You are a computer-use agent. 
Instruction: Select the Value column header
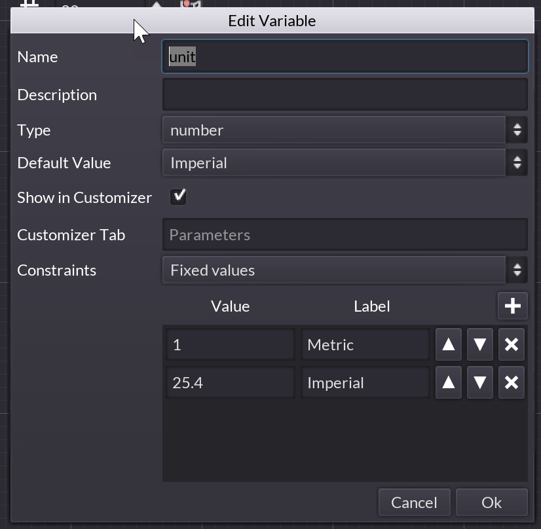[x=230, y=306]
